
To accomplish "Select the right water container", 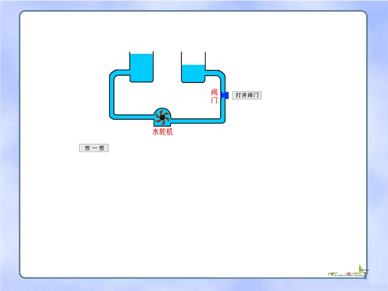I will [193, 73].
